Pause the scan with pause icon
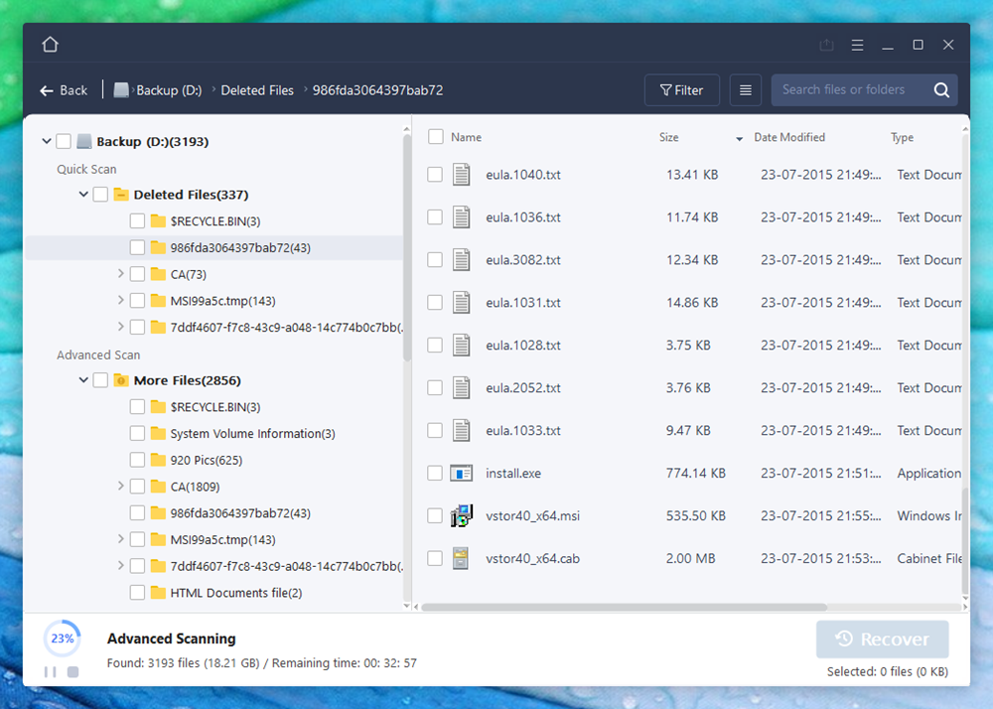Viewport: 993px width, 709px height. point(50,672)
